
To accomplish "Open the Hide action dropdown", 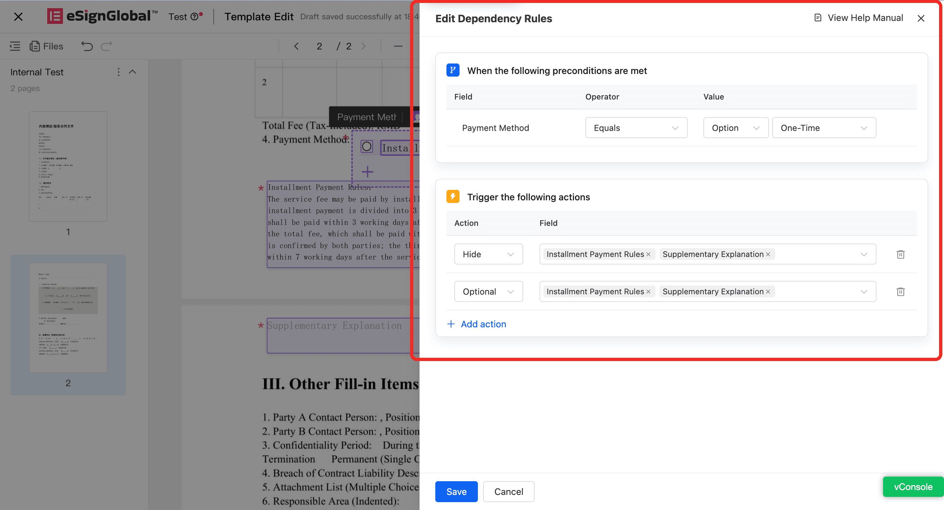I will tap(488, 254).
